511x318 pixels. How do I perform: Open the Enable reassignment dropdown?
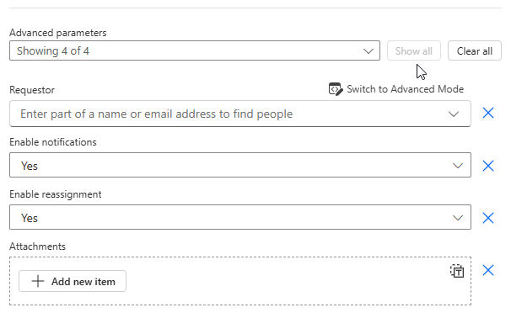tap(458, 218)
